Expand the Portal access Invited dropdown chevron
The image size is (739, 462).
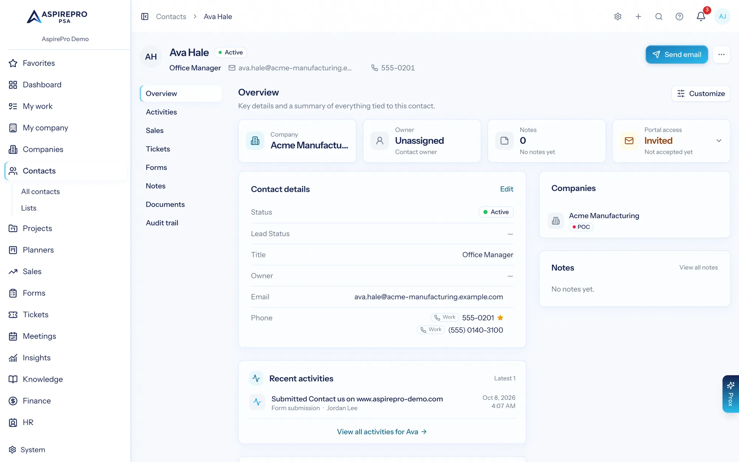[719, 141]
